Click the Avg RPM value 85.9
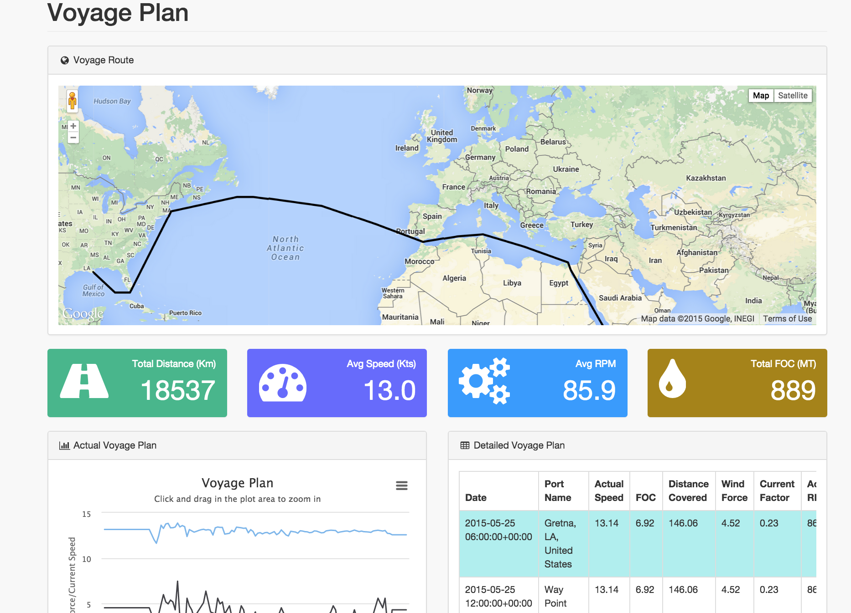Image resolution: width=851 pixels, height=613 pixels. click(589, 391)
